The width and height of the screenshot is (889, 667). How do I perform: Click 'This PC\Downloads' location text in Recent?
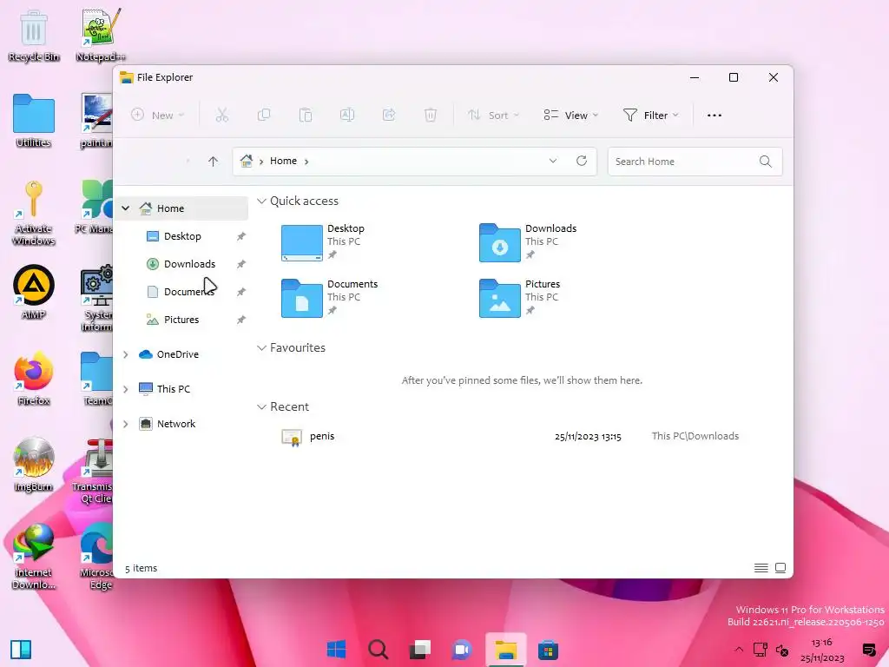(x=695, y=436)
